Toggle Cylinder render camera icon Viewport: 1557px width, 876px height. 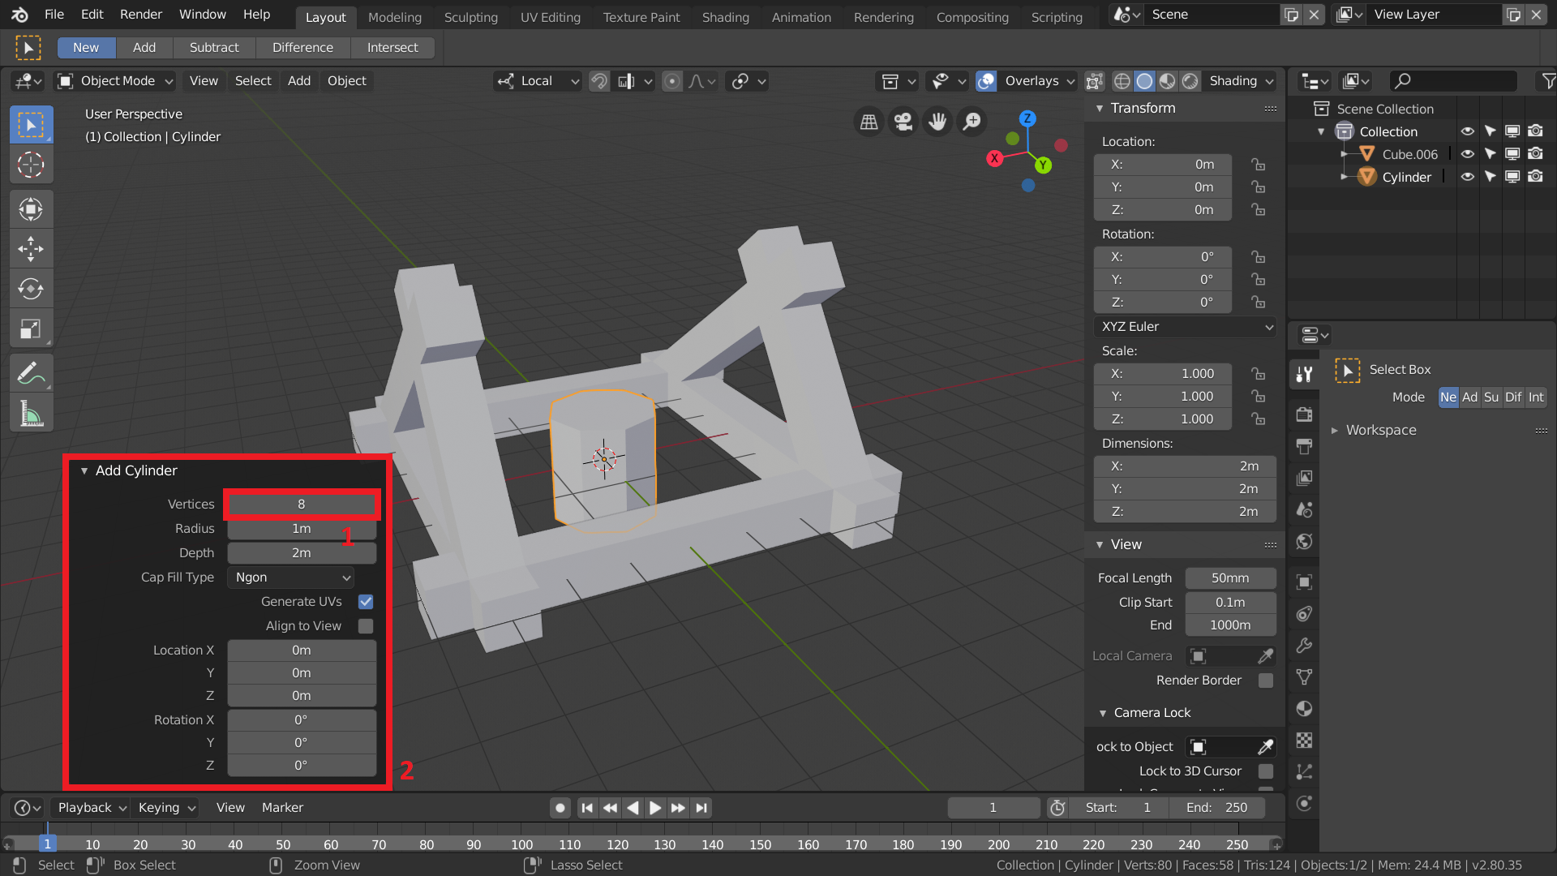coord(1535,177)
